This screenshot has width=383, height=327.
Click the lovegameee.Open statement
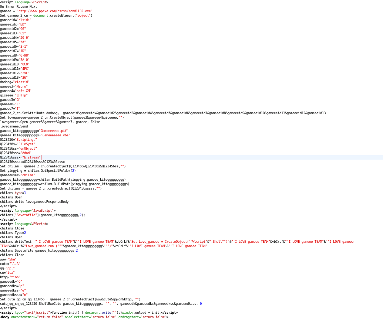pyautogui.click(x=50, y=122)
